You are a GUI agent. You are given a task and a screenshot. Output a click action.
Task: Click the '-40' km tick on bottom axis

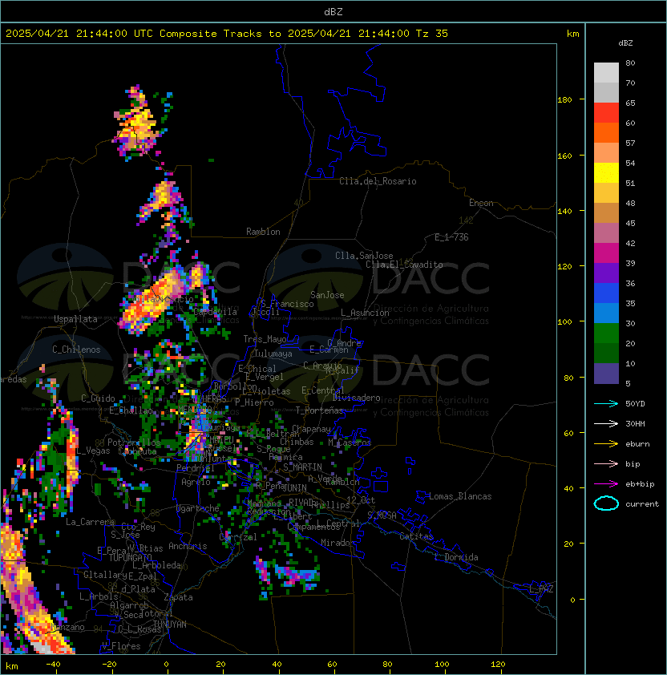53,665
